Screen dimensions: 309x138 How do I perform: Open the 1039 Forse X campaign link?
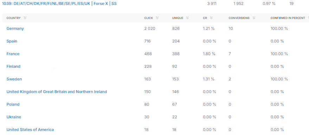click(59, 4)
